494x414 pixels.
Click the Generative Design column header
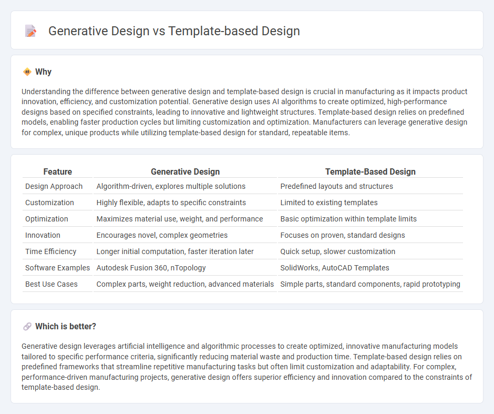click(185, 171)
